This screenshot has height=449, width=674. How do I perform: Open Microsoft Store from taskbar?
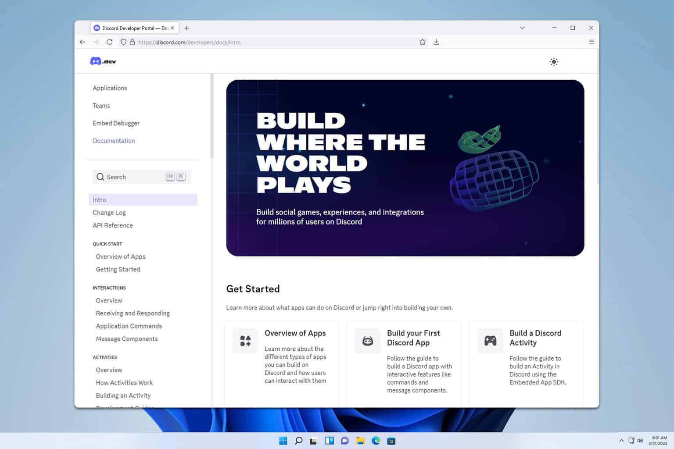(x=391, y=441)
